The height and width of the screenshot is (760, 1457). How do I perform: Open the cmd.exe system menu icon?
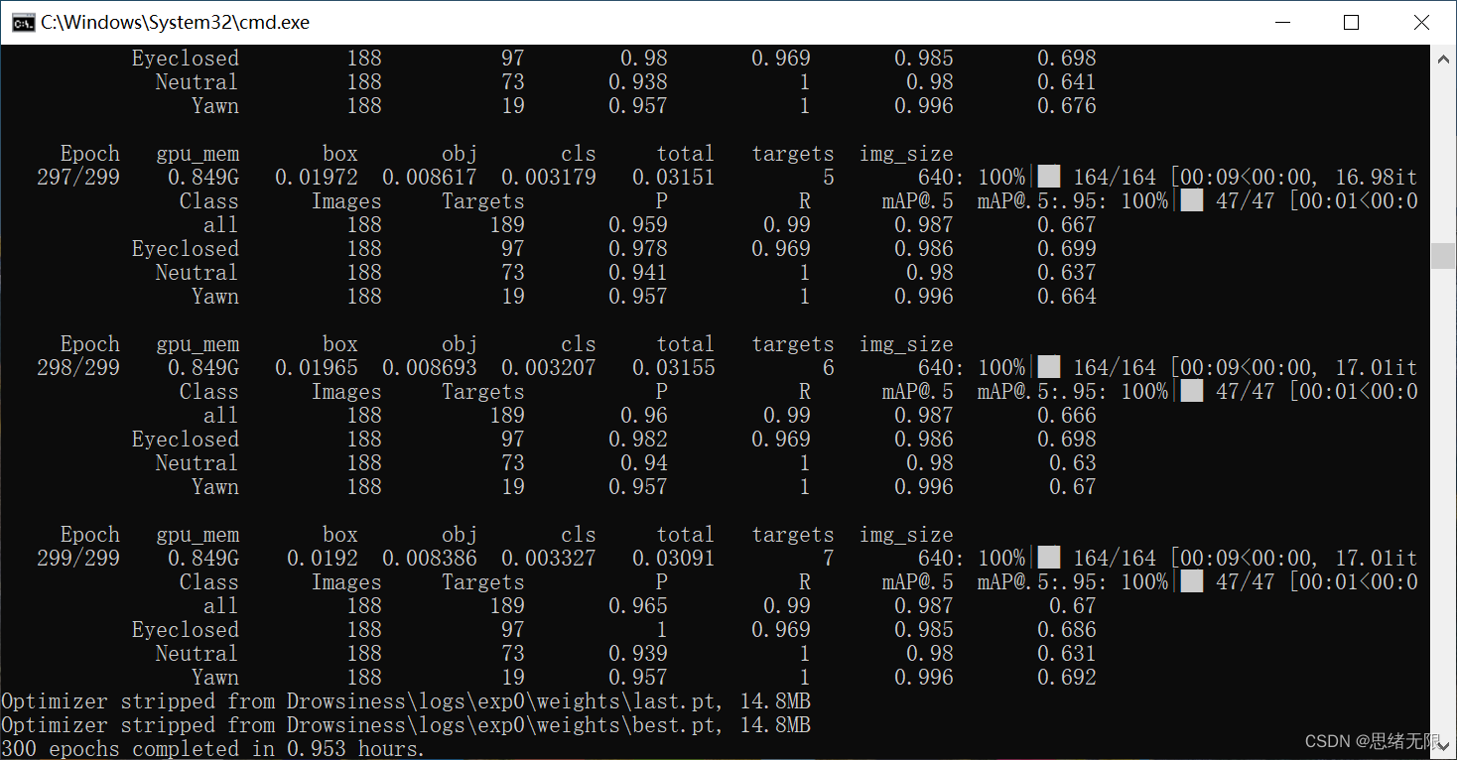24,23
